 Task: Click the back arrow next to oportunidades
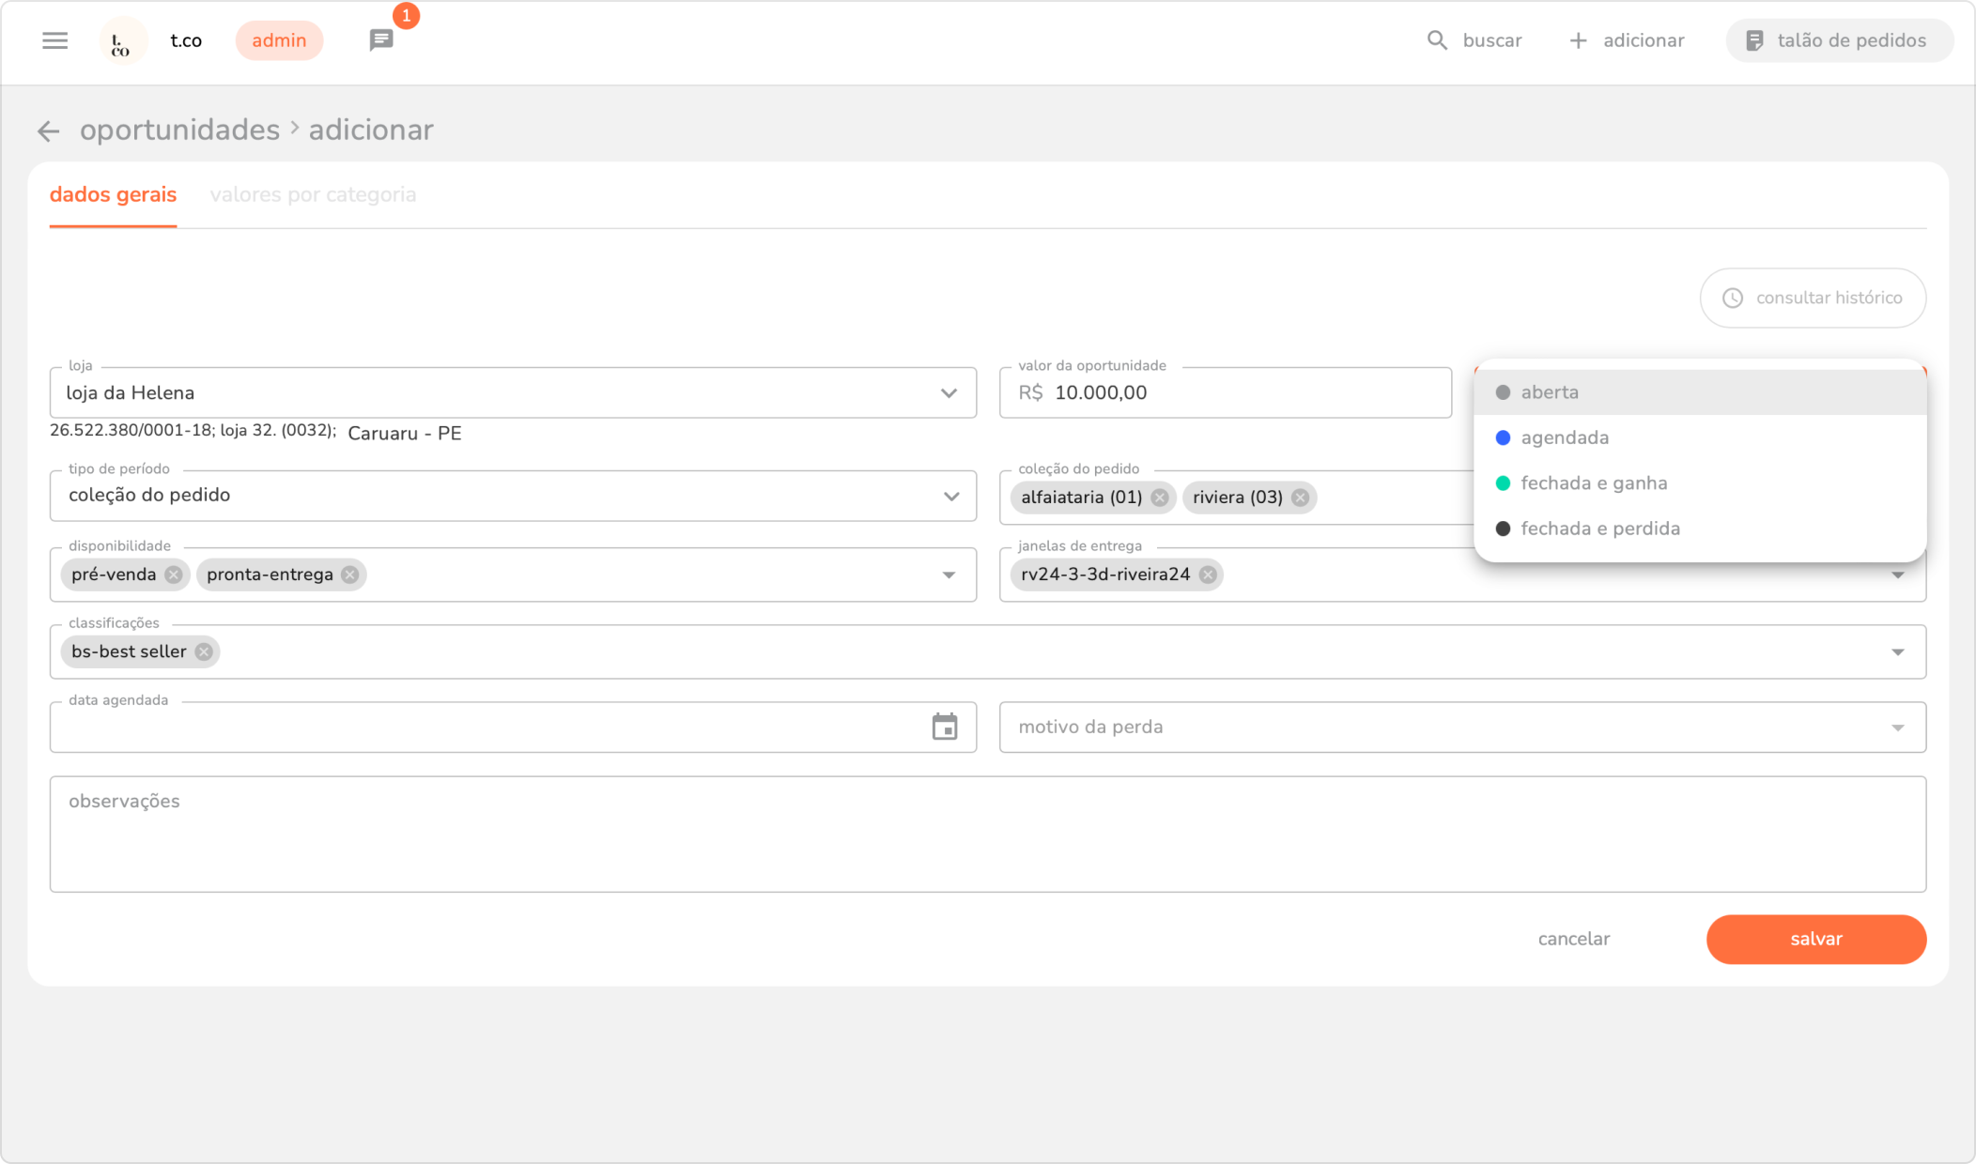(x=48, y=131)
